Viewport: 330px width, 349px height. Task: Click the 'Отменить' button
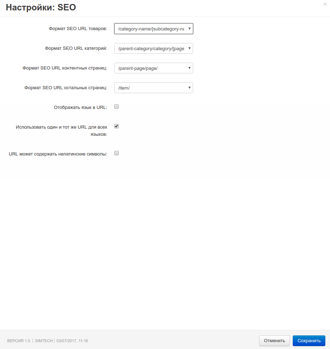pyautogui.click(x=274, y=341)
